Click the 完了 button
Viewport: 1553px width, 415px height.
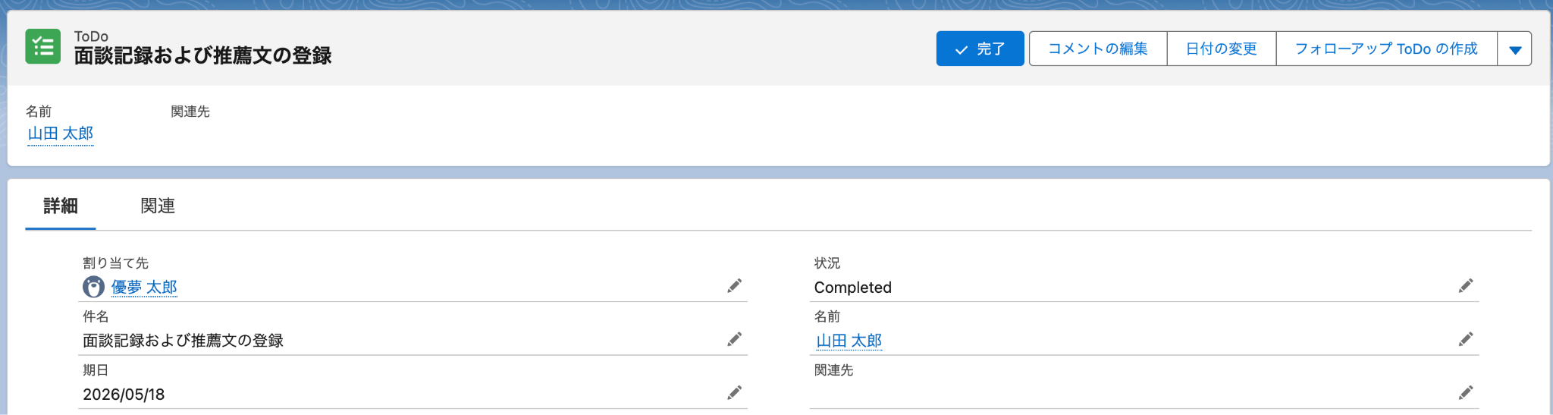click(x=980, y=49)
